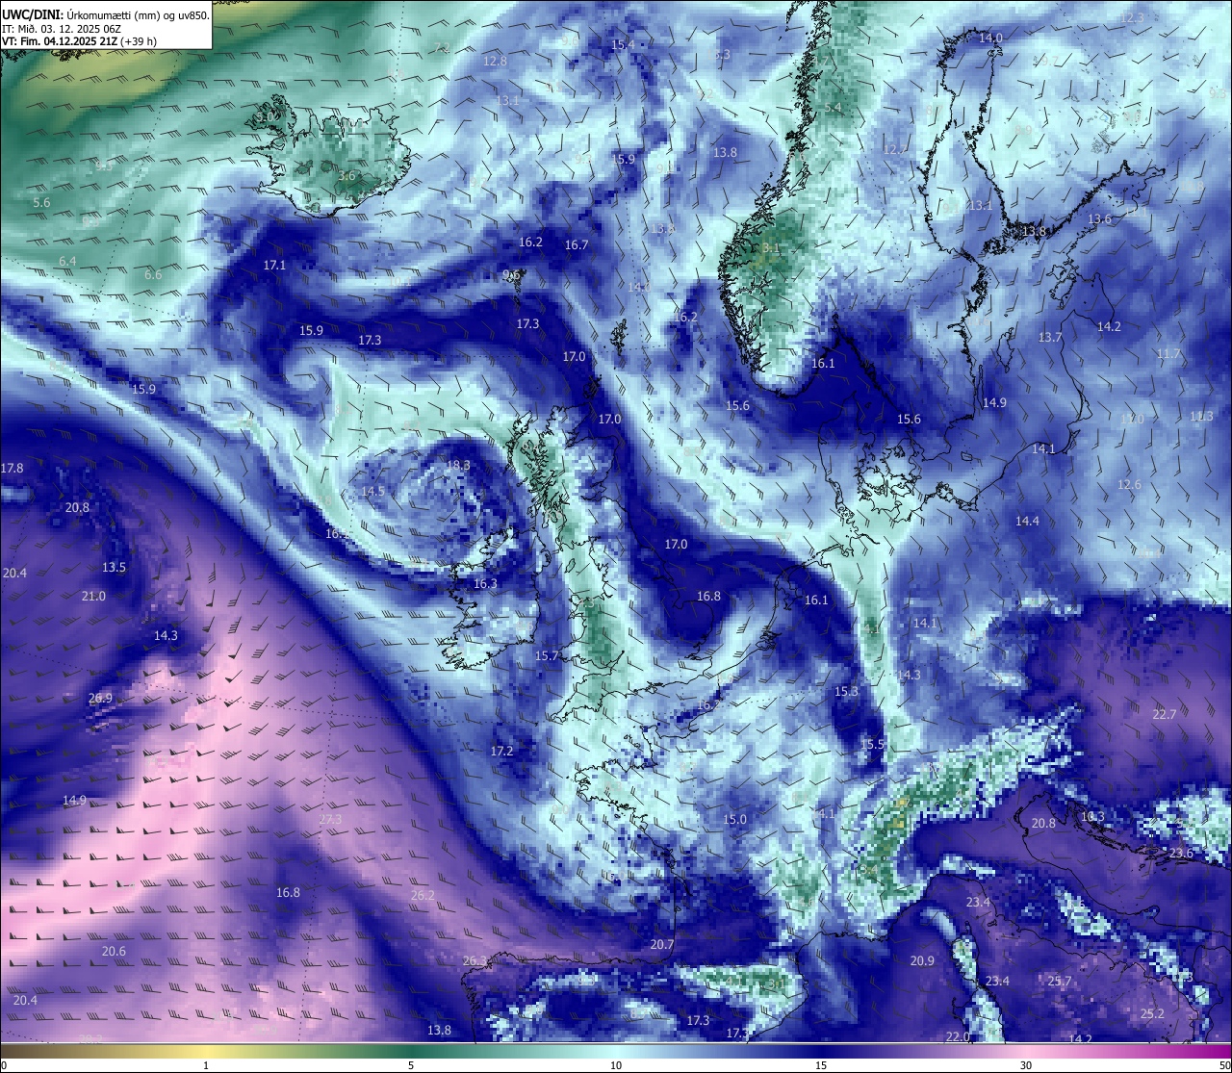This screenshot has height=1073, width=1232.
Task: Click the 15.4 value at the top
Action: pyautogui.click(x=623, y=44)
